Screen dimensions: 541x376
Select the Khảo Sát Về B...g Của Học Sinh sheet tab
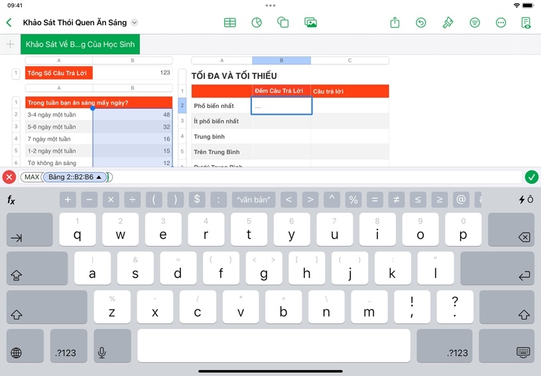pos(80,44)
